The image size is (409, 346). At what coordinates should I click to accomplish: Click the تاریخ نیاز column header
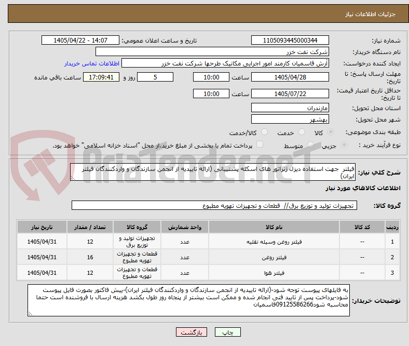(42, 227)
